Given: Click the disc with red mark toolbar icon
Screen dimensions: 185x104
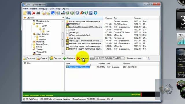Looking at the screenshot, I should coord(44,13).
